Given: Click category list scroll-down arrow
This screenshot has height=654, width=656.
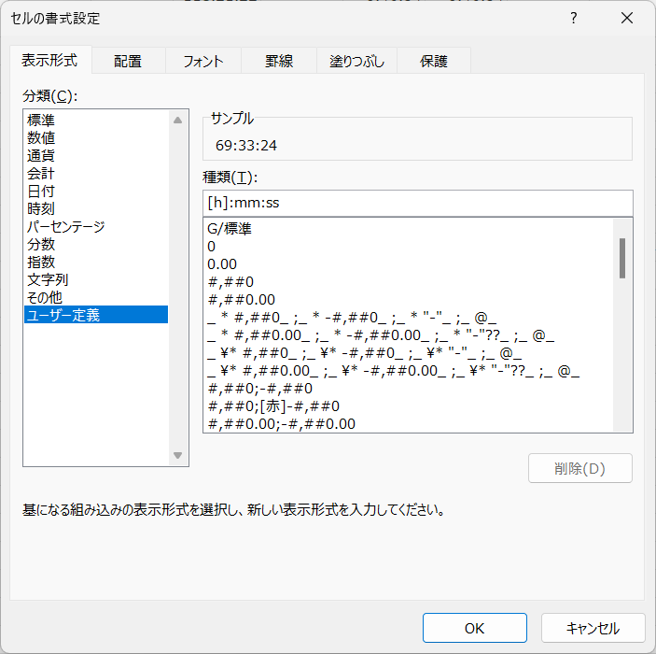Looking at the screenshot, I should [178, 456].
